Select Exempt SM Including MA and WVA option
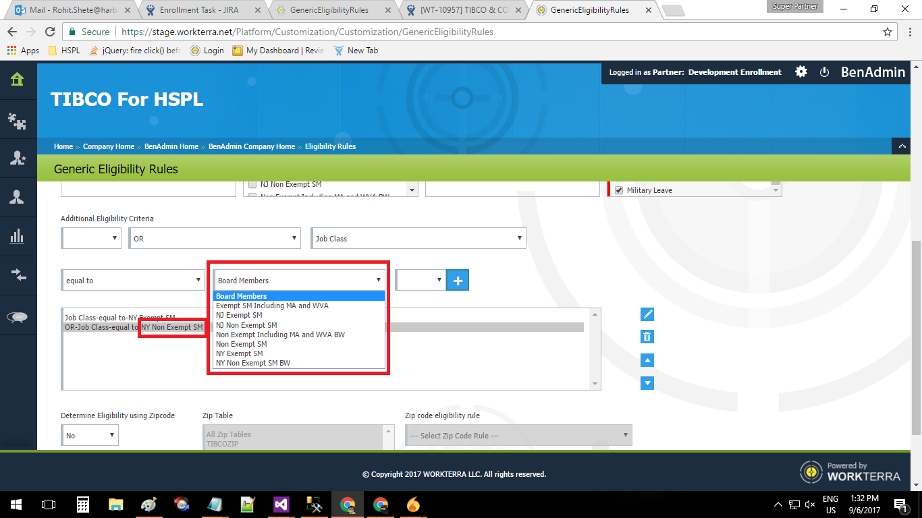This screenshot has height=518, width=922. [299, 306]
